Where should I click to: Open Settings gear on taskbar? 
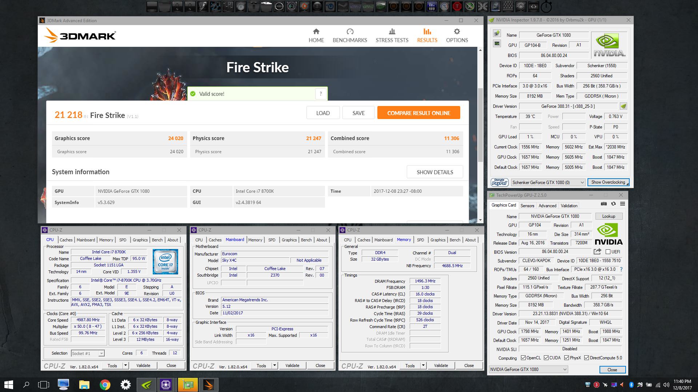126,384
